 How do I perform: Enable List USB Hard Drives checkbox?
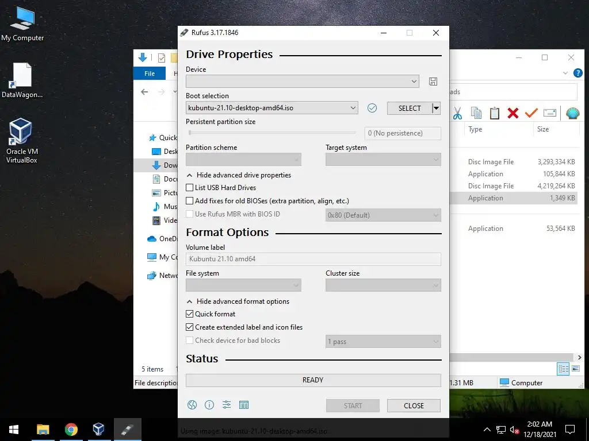pos(190,188)
